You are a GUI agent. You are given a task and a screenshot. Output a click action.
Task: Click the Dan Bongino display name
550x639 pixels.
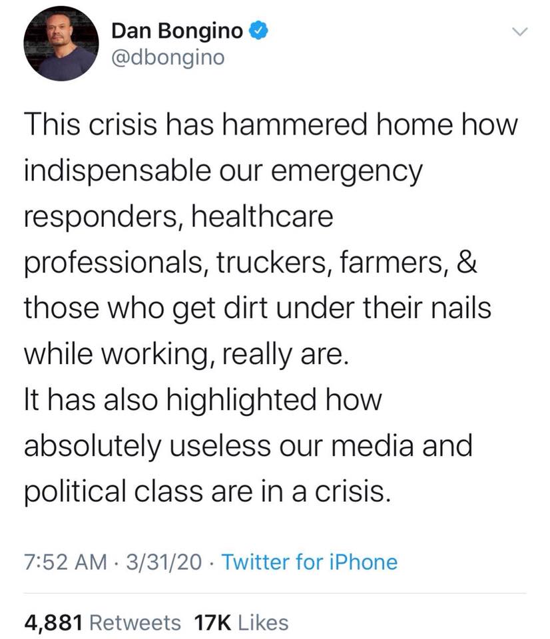[x=177, y=31]
